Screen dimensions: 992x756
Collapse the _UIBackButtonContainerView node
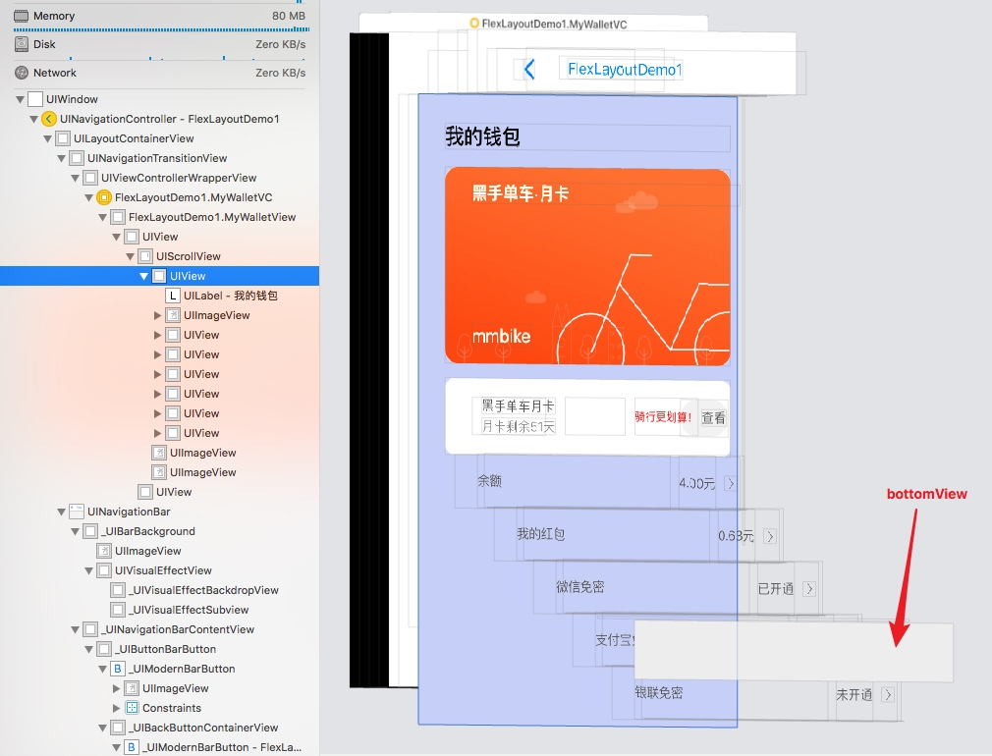click(102, 728)
